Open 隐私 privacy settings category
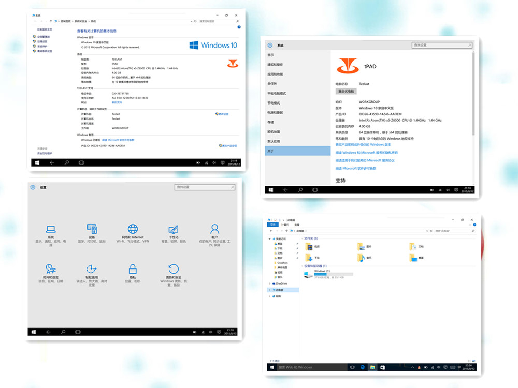 133,274
